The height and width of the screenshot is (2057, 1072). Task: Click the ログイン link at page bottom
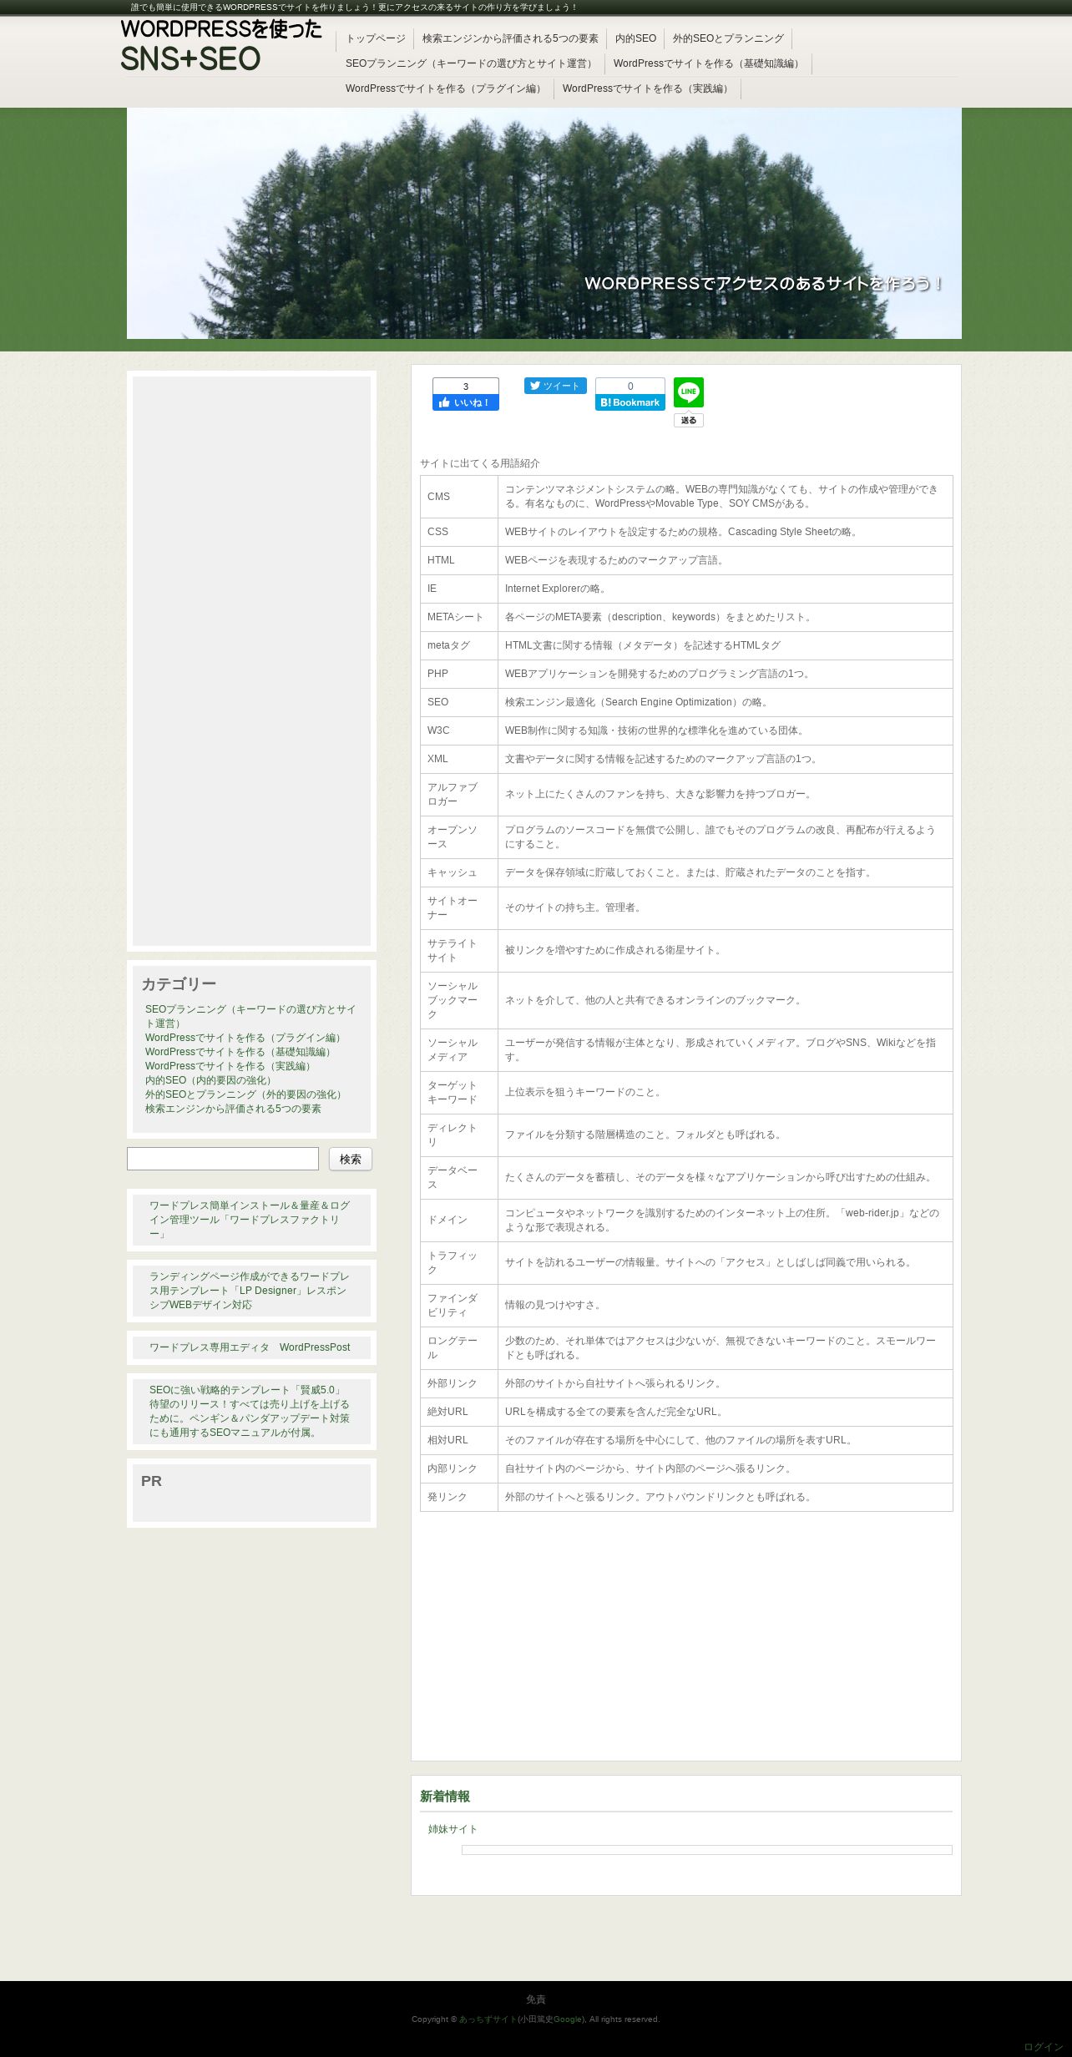pos(1044,2047)
